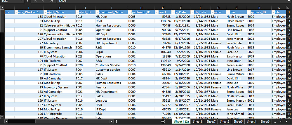Image resolution: width=292 pixels, height=125 pixels.
Task: Click the Select All corner triangle
Action: 289,8
